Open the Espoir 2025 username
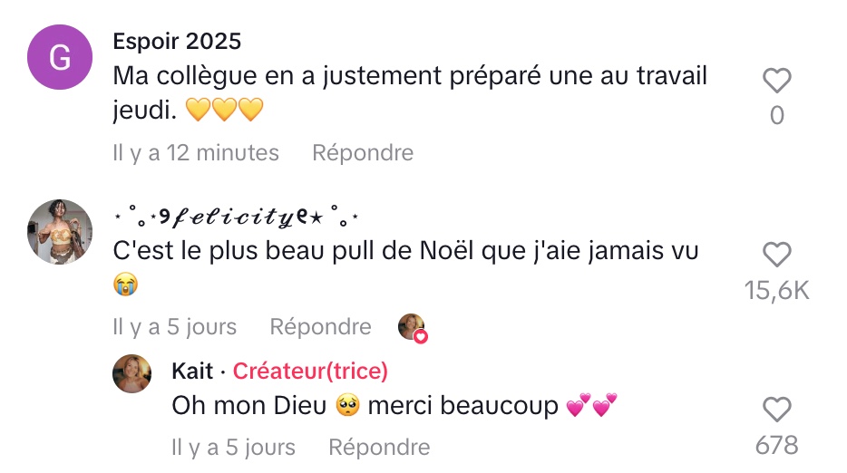The image size is (847, 473). pos(177,41)
